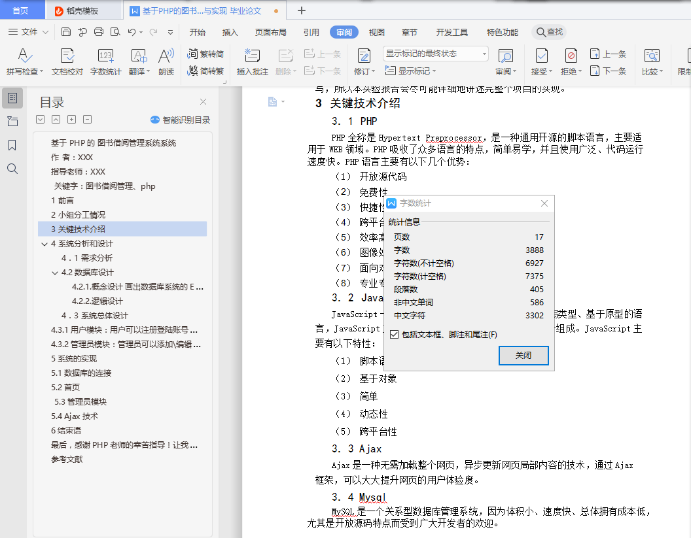This screenshot has height=538, width=691.
Task: Click the expand level plus icon in TOC panel
Action: coord(71,120)
